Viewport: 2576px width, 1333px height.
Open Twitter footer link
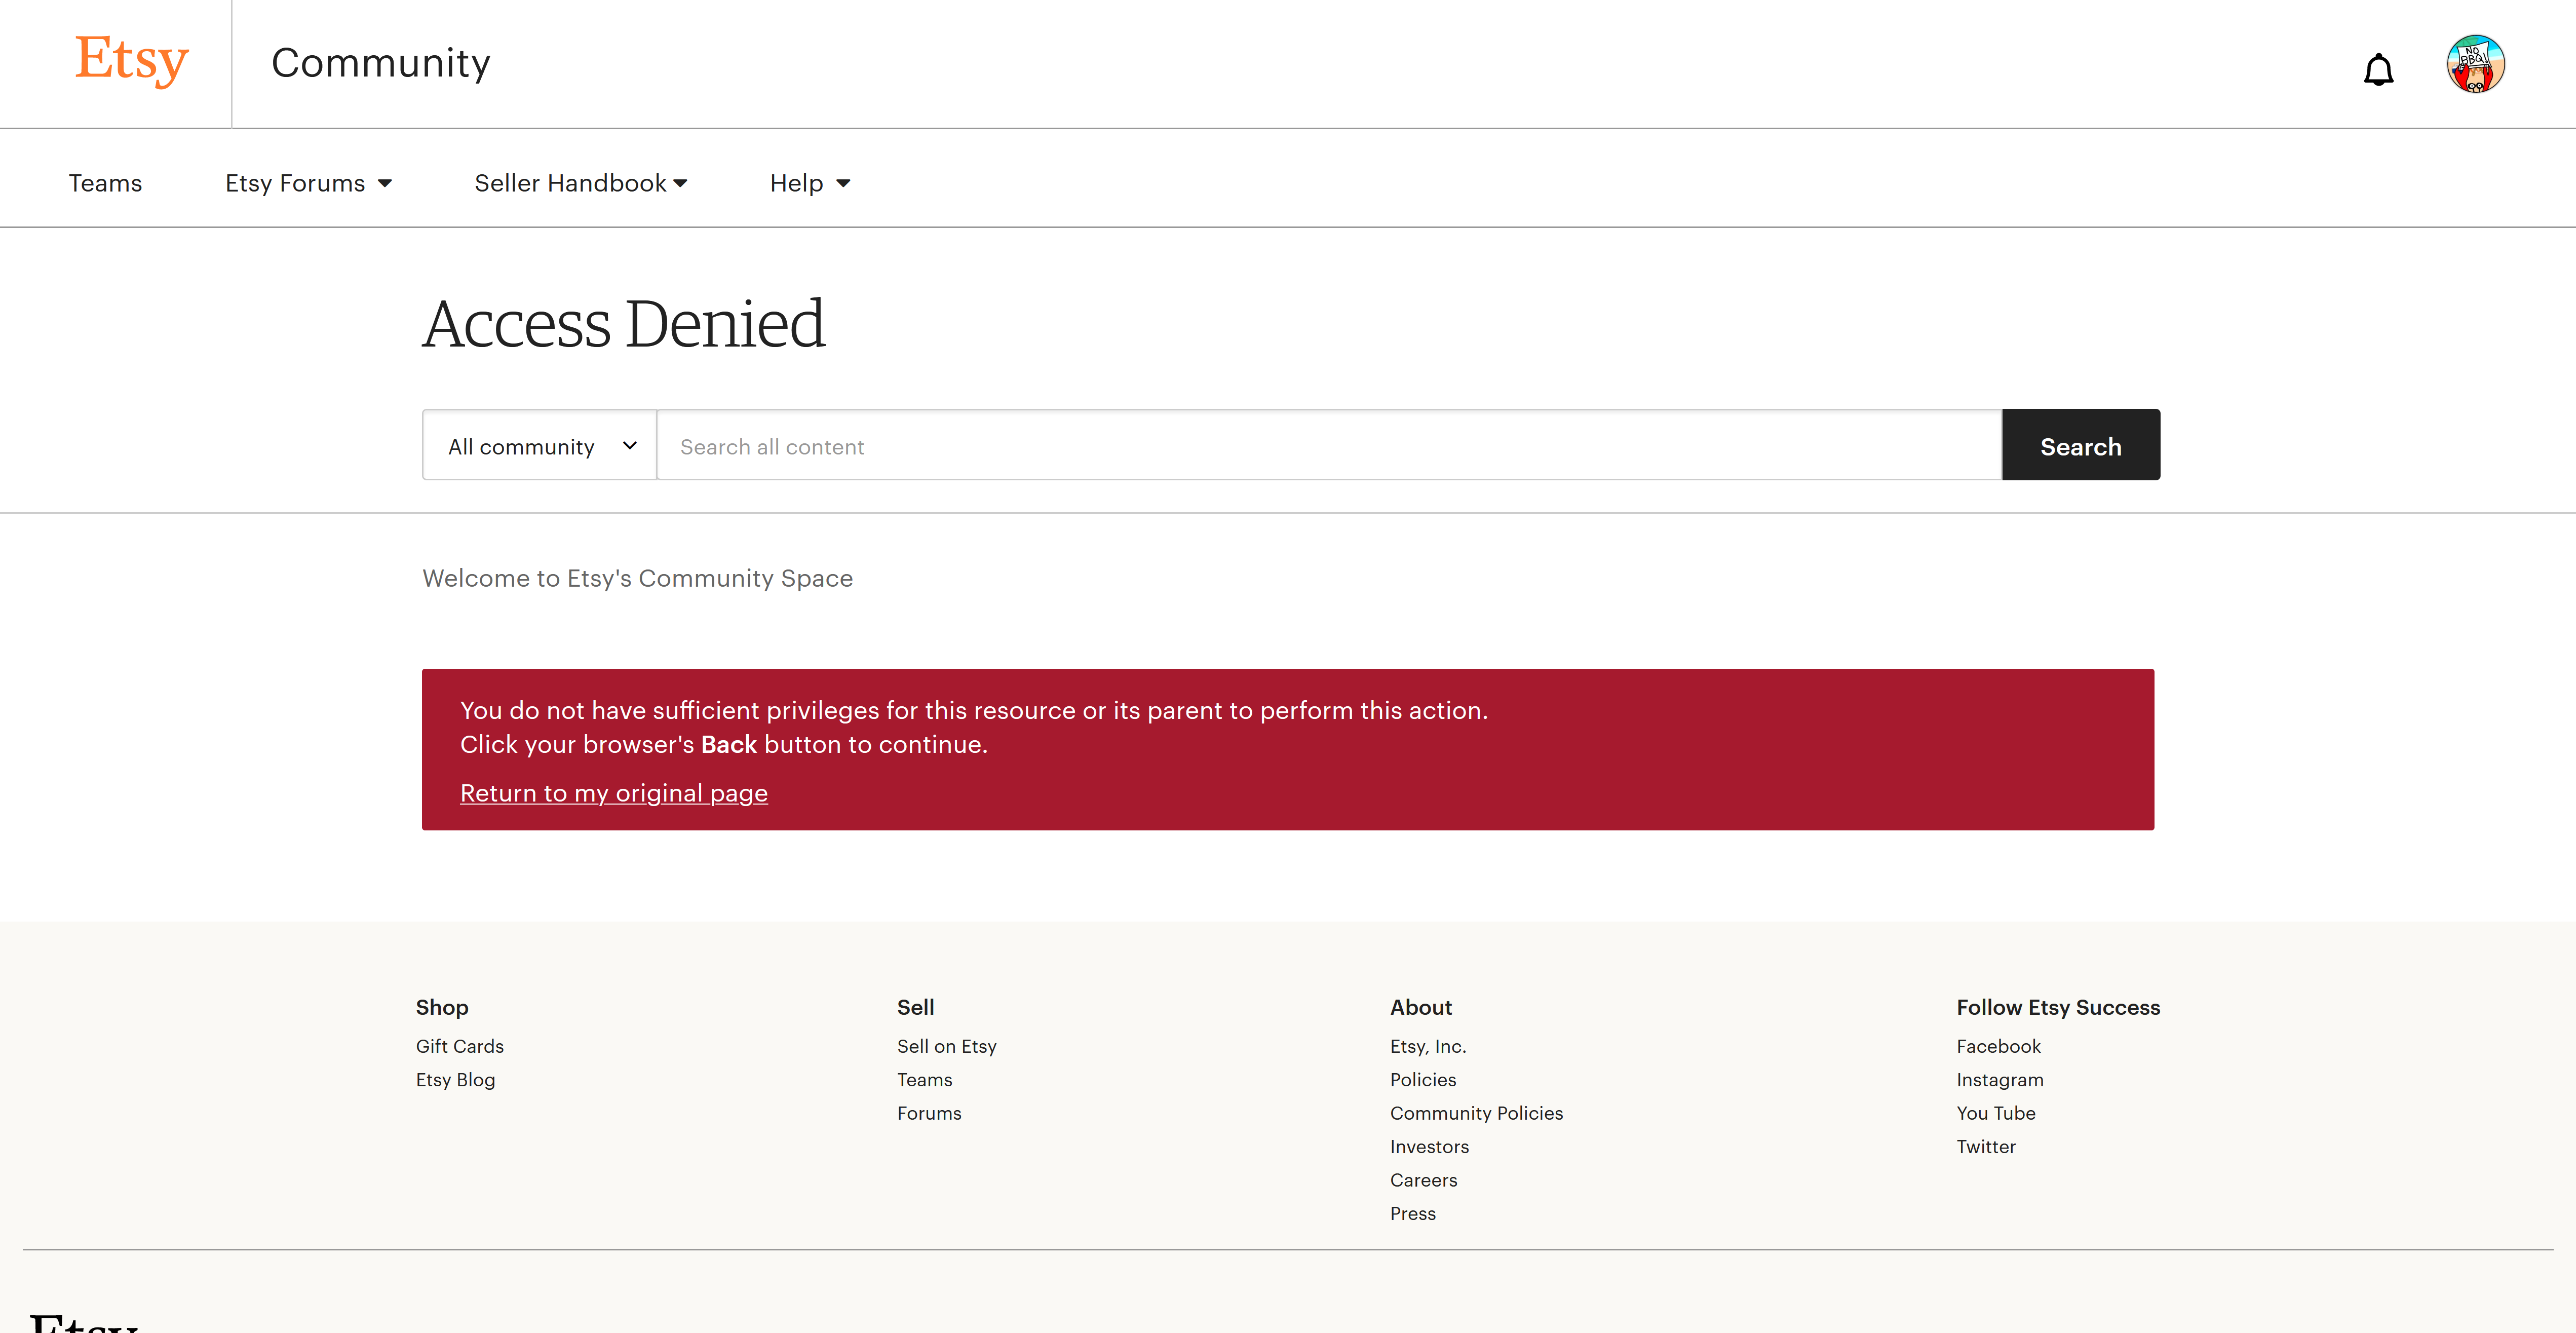(x=1986, y=1147)
